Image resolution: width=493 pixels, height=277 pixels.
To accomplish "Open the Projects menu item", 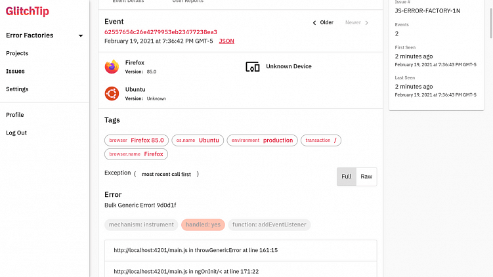I will pos(17,53).
